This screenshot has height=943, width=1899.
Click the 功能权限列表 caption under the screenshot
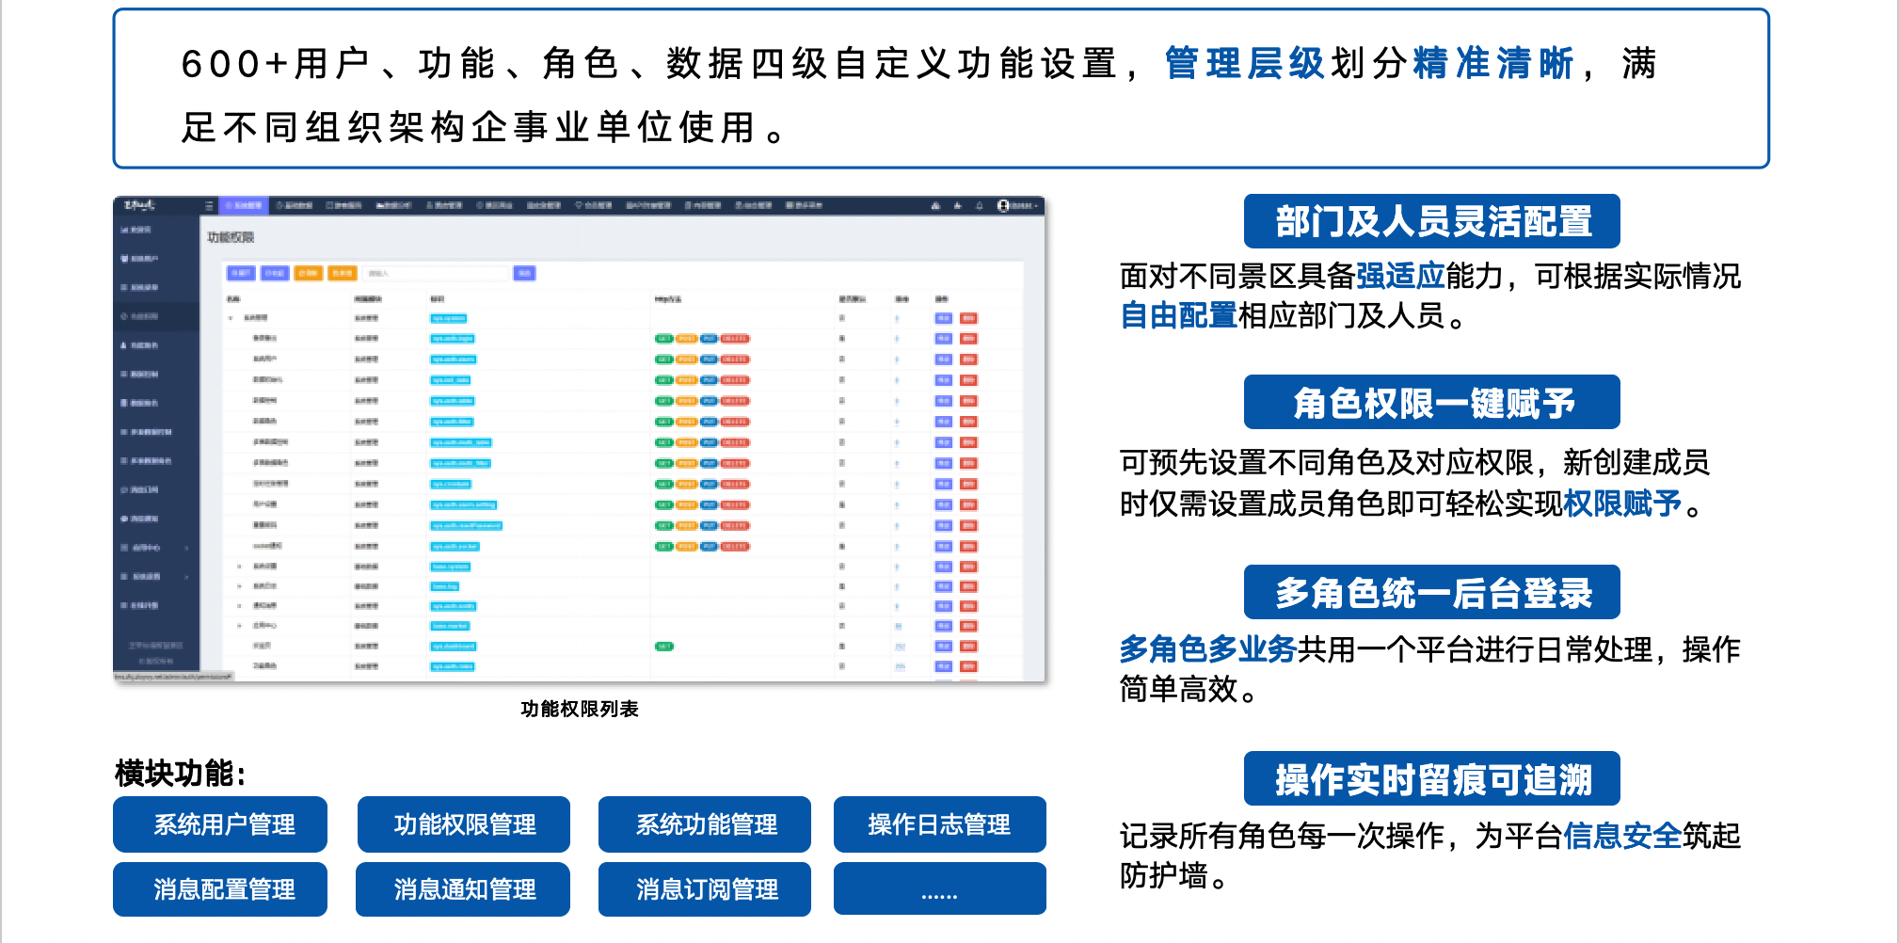(580, 709)
